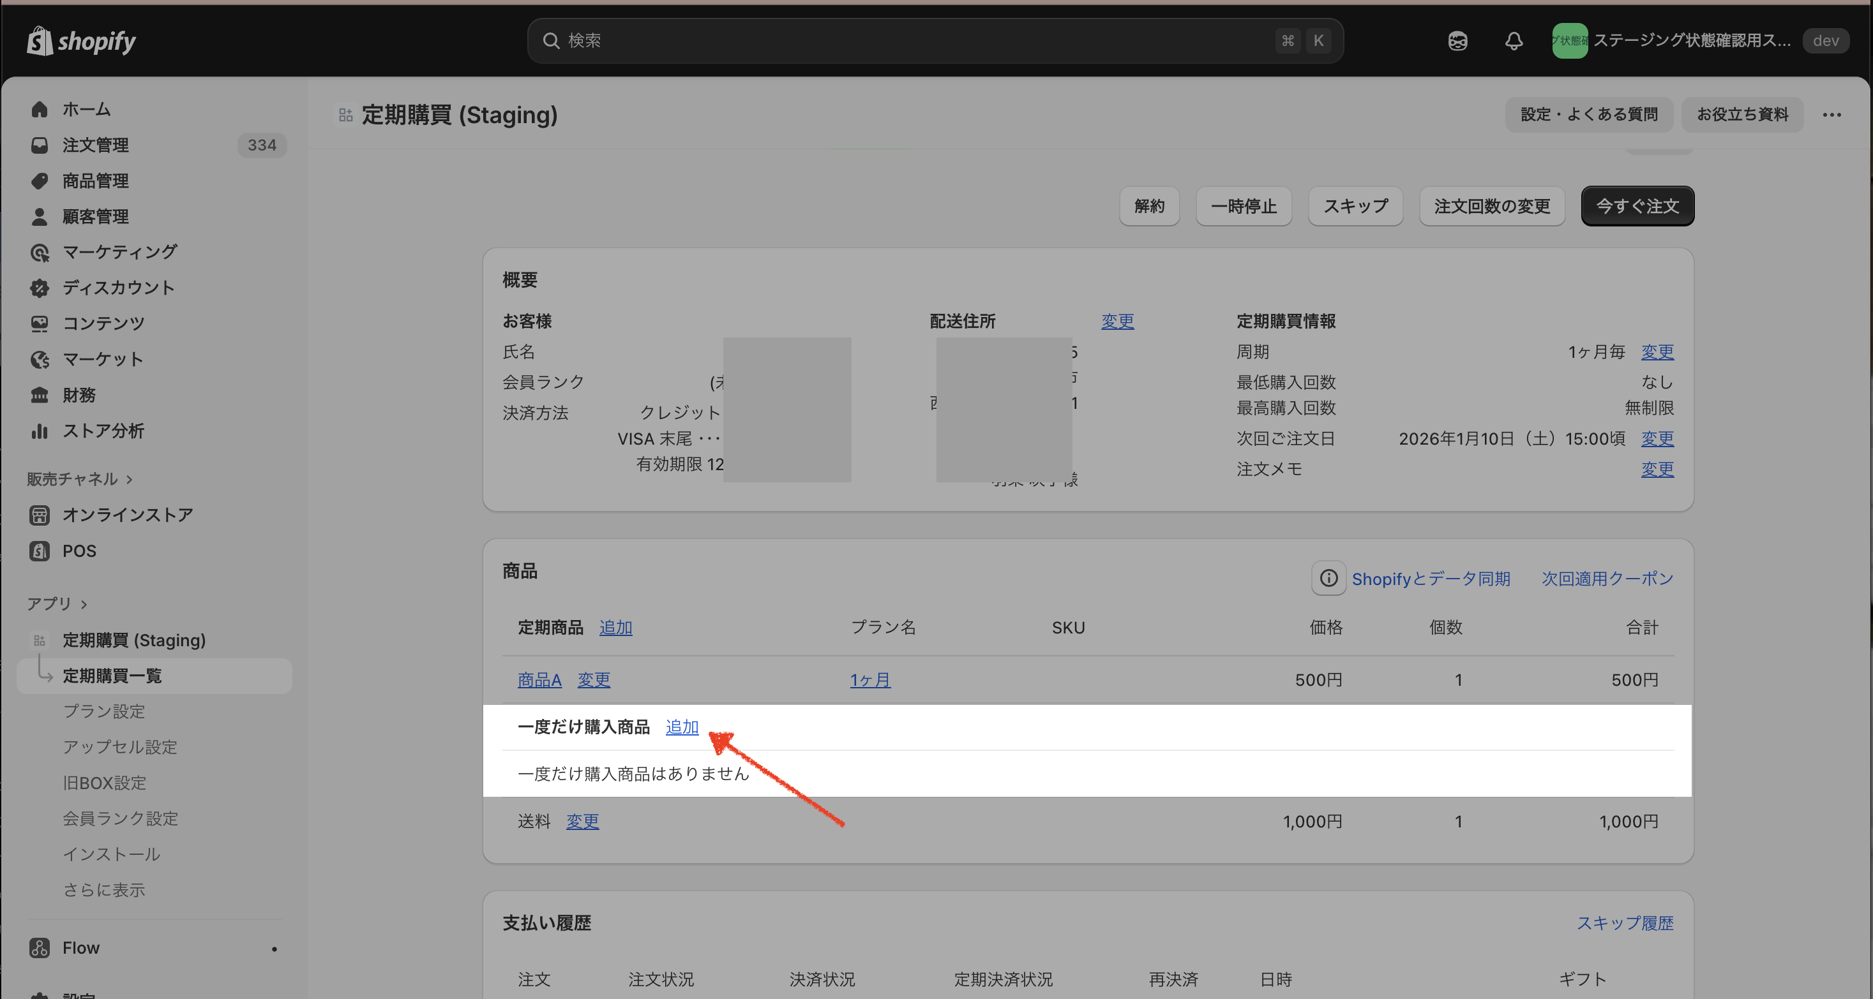Select プラン設定 in the app submenu
The height and width of the screenshot is (999, 1873).
coord(103,711)
